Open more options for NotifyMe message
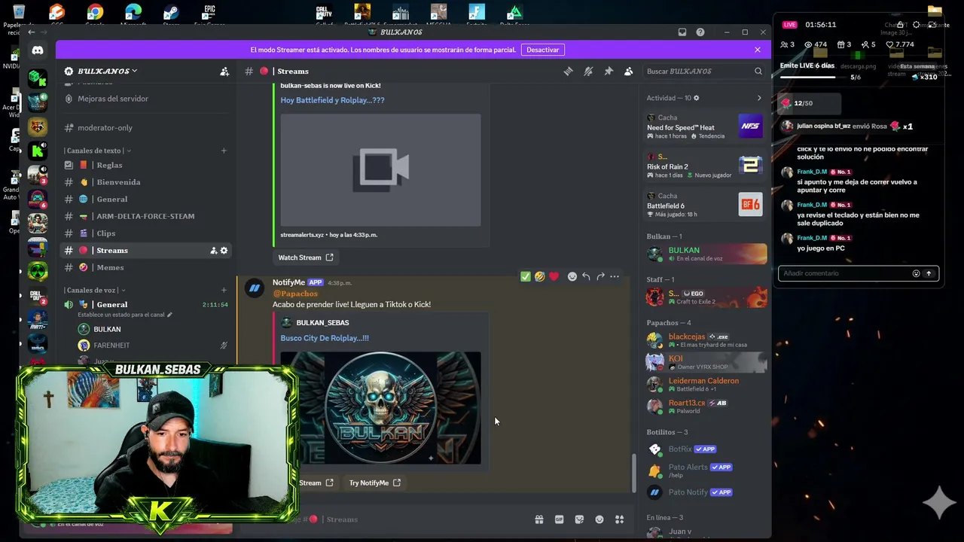 (615, 277)
